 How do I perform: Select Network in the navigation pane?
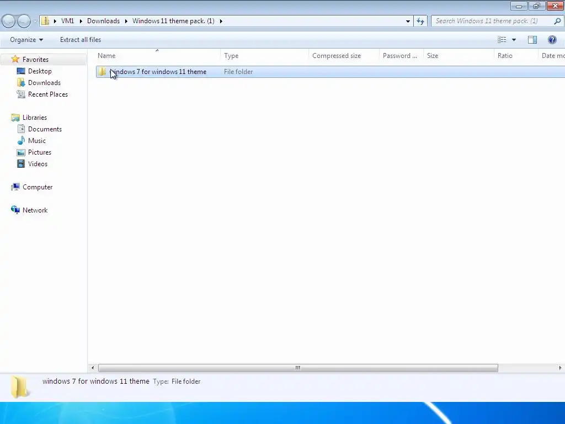coord(35,210)
